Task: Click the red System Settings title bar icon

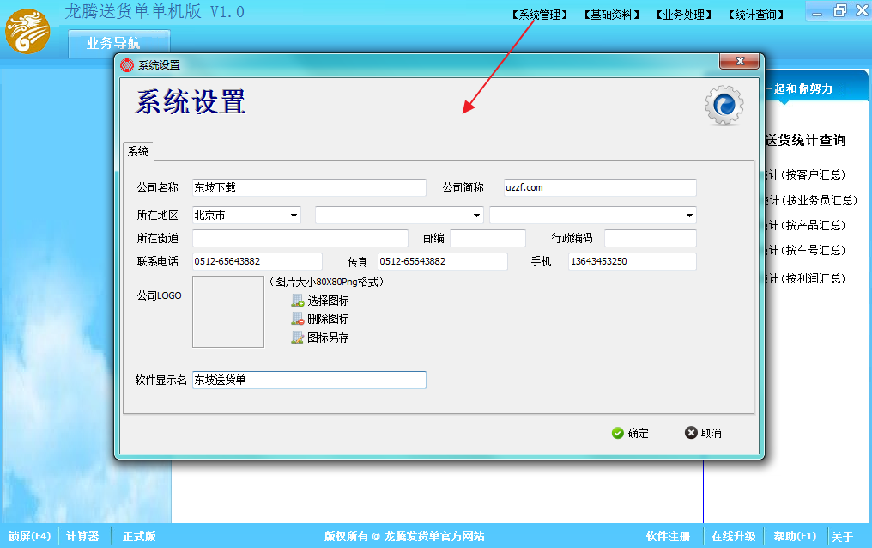Action: click(x=127, y=65)
